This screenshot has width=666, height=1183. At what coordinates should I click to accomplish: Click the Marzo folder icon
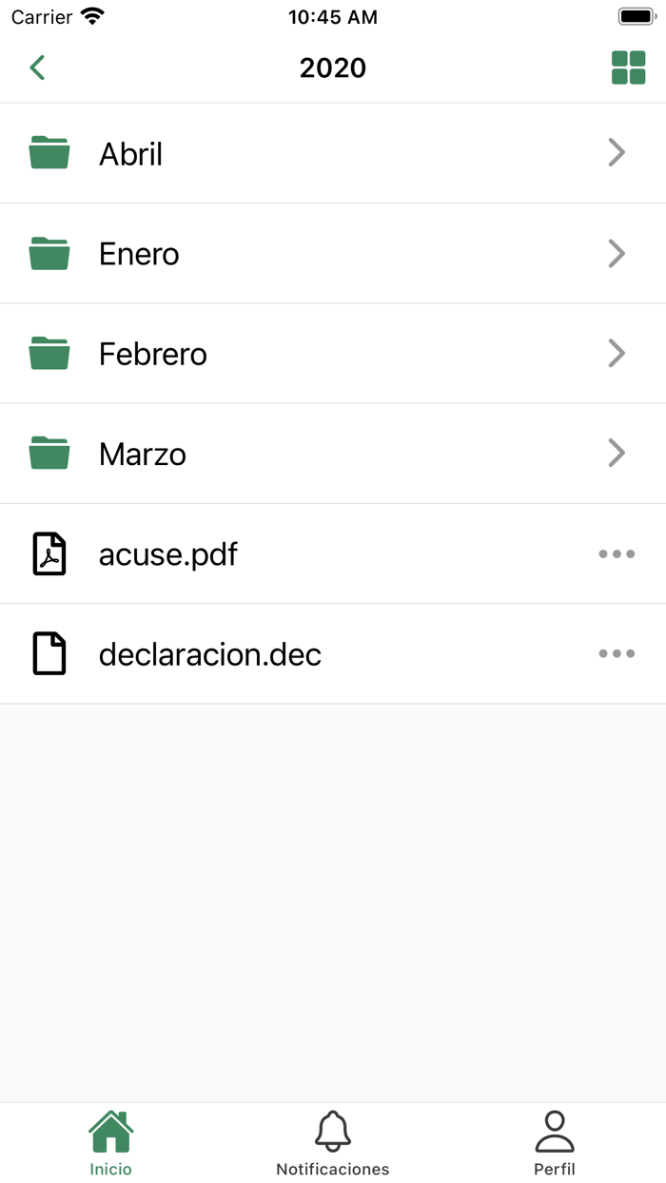[x=49, y=454]
